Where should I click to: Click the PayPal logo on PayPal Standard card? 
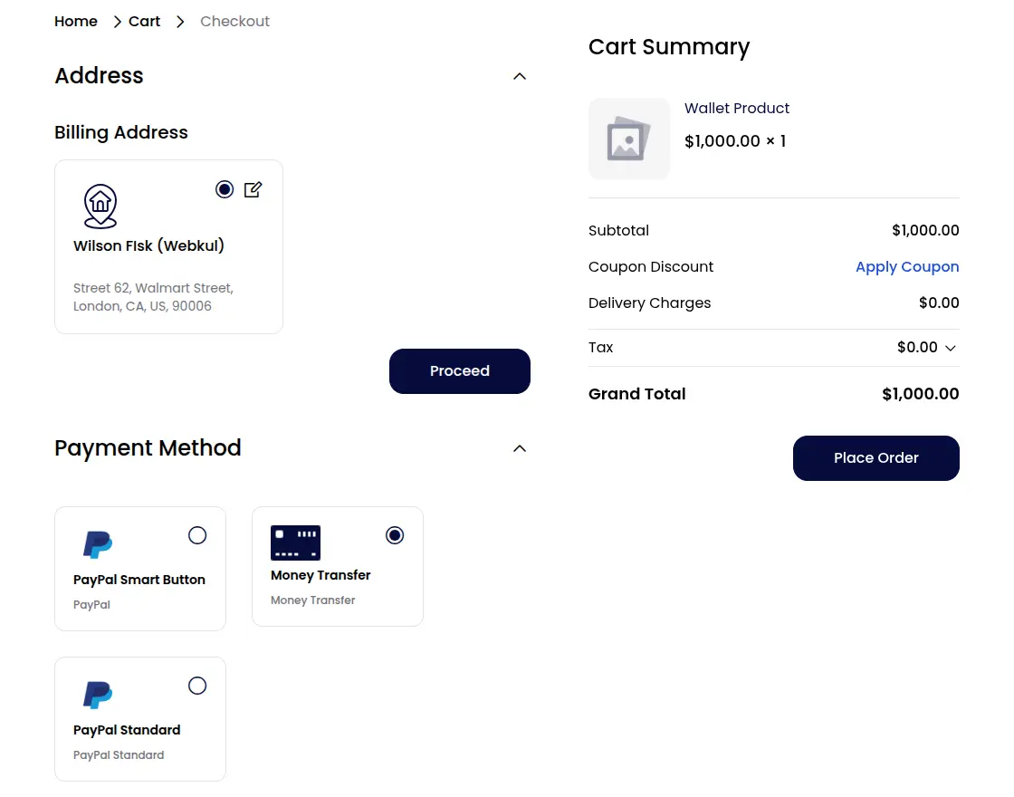[97, 695]
